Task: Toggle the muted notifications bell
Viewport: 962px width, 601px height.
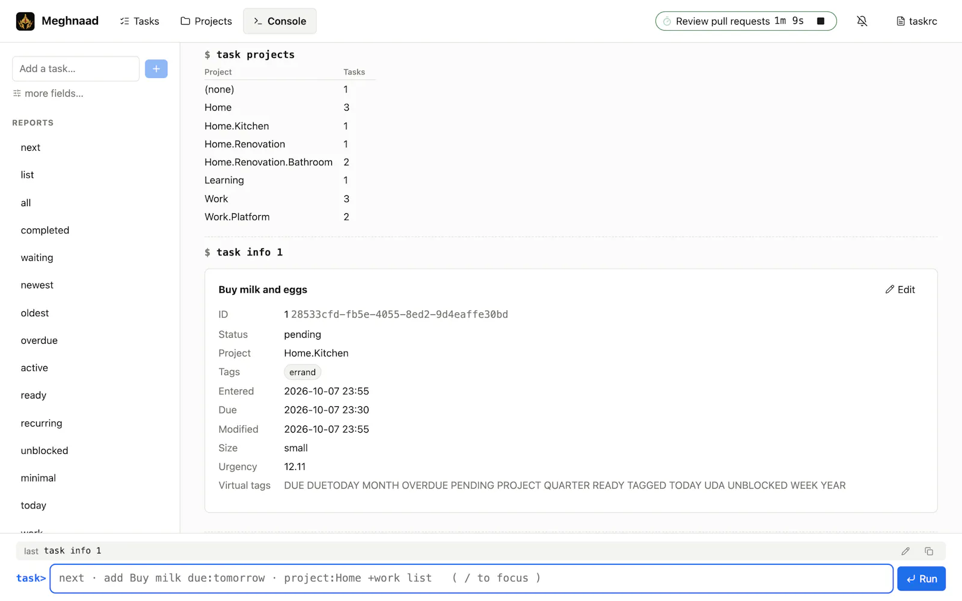Action: click(x=862, y=21)
